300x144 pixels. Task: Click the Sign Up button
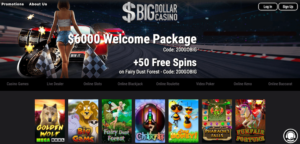coord(288,7)
